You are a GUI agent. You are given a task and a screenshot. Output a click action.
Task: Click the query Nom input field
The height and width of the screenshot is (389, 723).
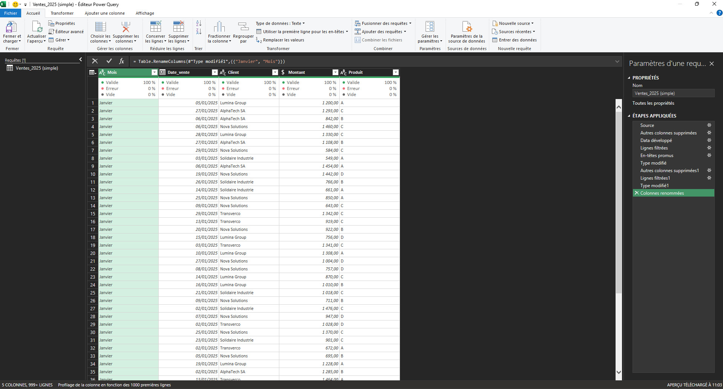(x=673, y=93)
